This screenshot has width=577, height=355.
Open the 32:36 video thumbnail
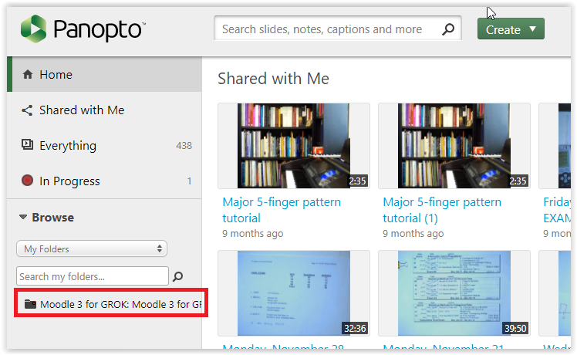pyautogui.click(x=294, y=293)
